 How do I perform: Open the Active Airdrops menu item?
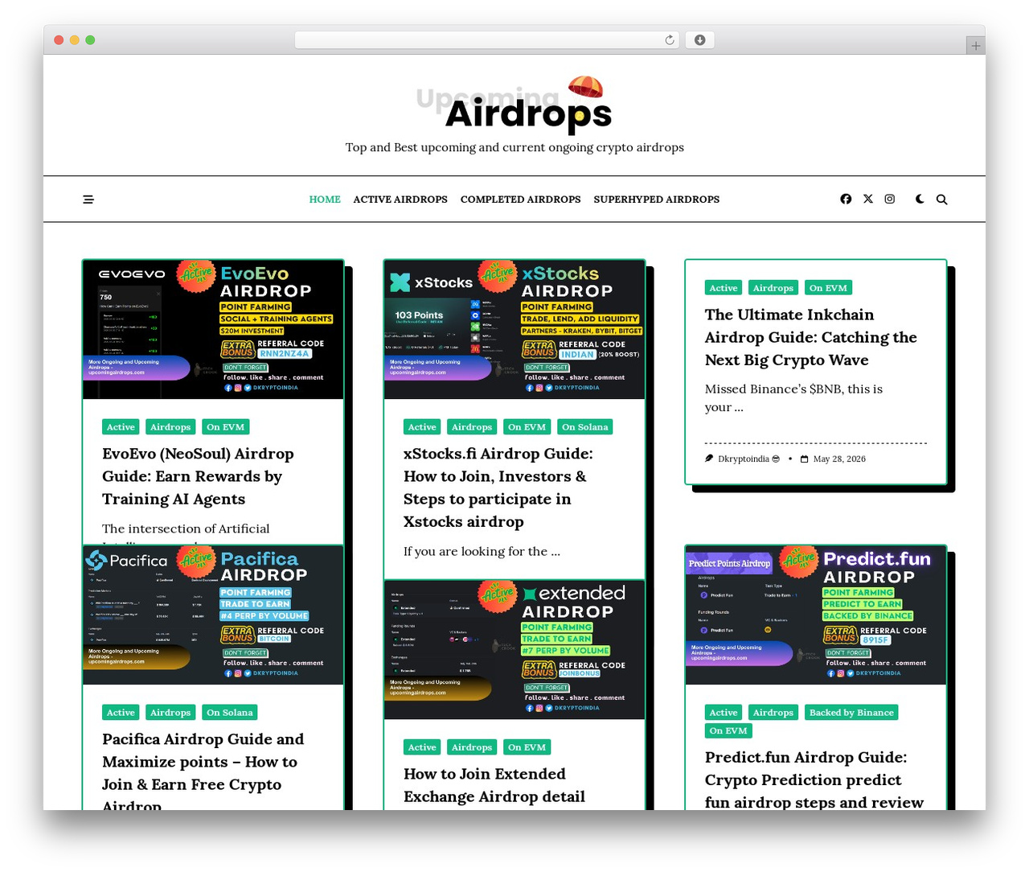pyautogui.click(x=400, y=199)
